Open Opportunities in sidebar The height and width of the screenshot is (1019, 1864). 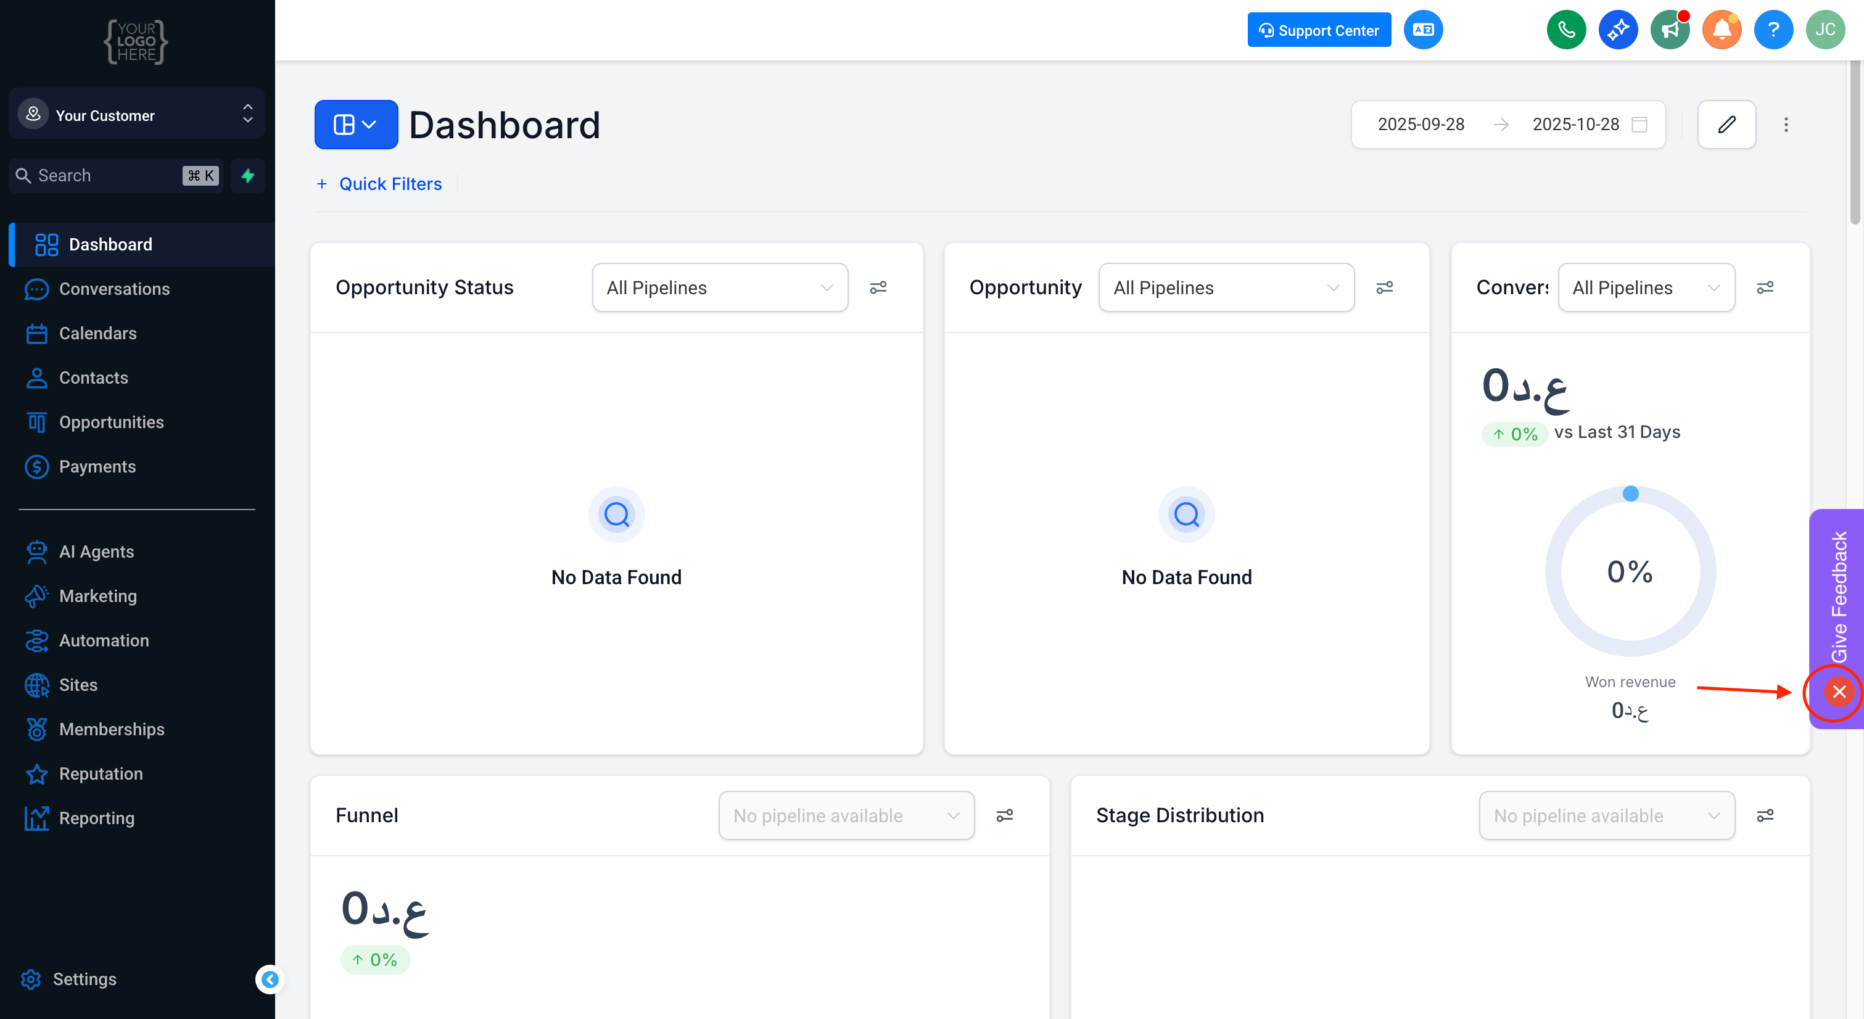112,422
